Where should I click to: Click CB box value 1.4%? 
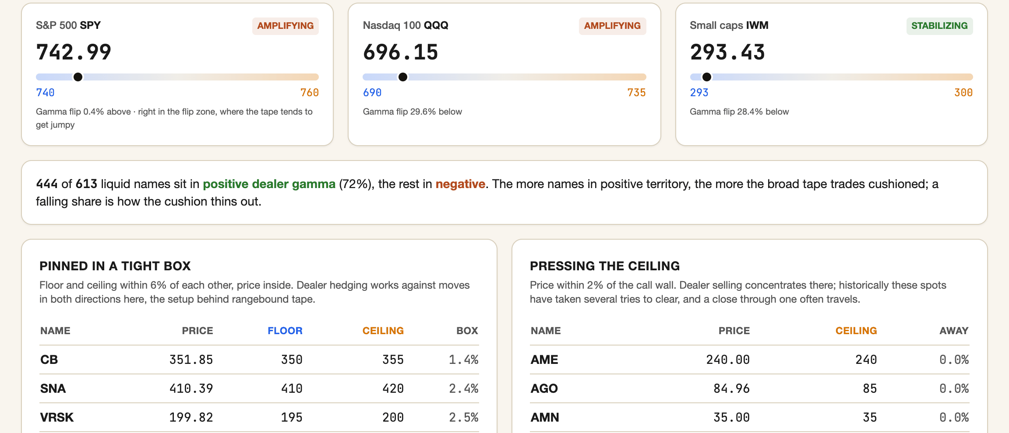coord(463,360)
